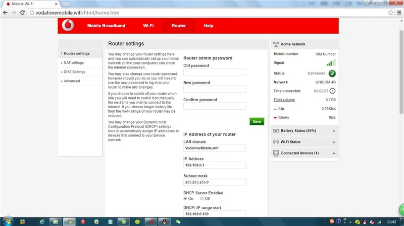Select DHCP Server Enabled Off radio
Screen dimensions: 404x226
pos(201,198)
